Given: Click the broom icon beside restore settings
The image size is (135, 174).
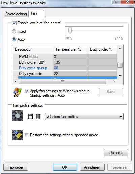Looking at the screenshot, I should point(18,135).
